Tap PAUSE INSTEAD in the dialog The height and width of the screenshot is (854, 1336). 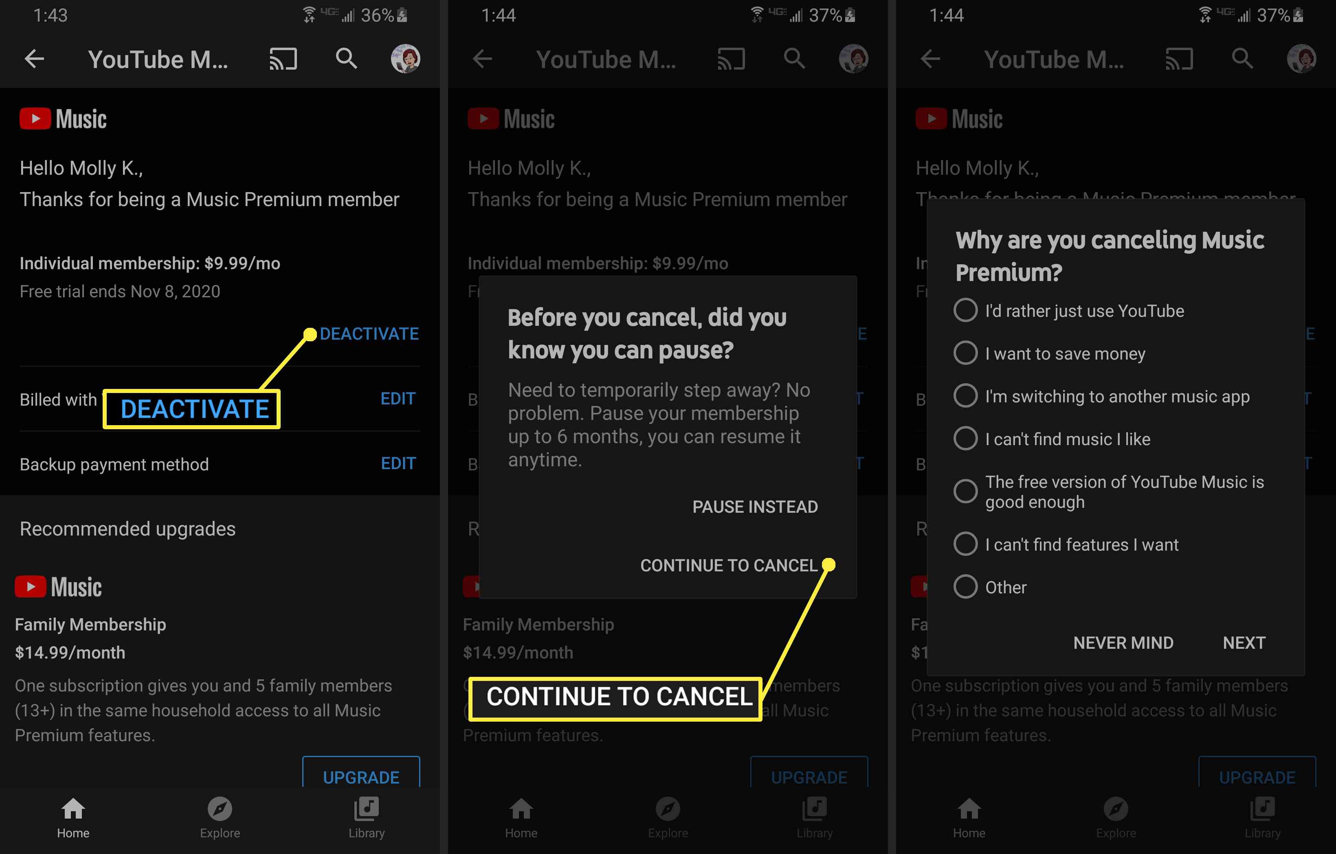754,507
